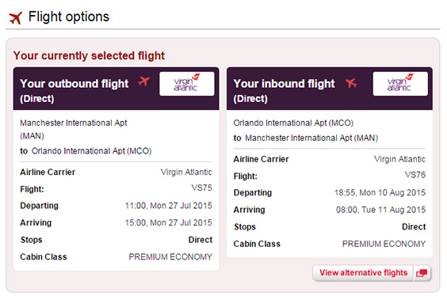Screen dimensions: 447x296
Task: Click Orlando International Apt (MCO) outbound destination
Action: (91, 151)
